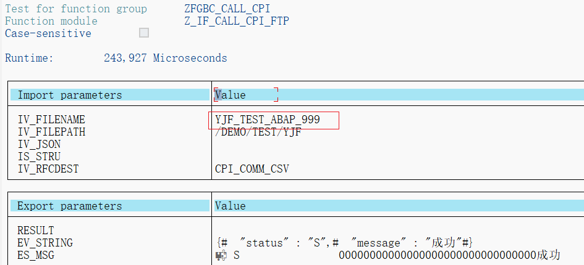Click the ES_MSG message text ending in 成功

coord(449,255)
